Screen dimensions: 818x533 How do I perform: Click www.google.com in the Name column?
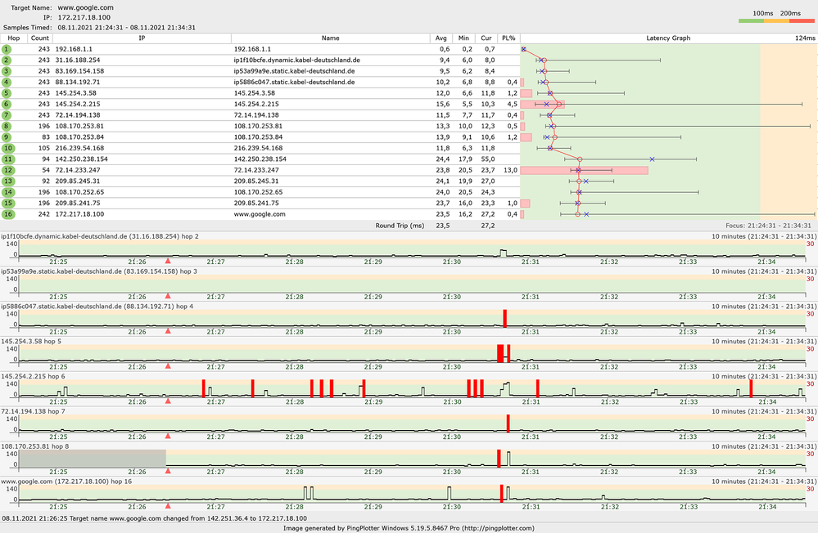[x=260, y=214]
